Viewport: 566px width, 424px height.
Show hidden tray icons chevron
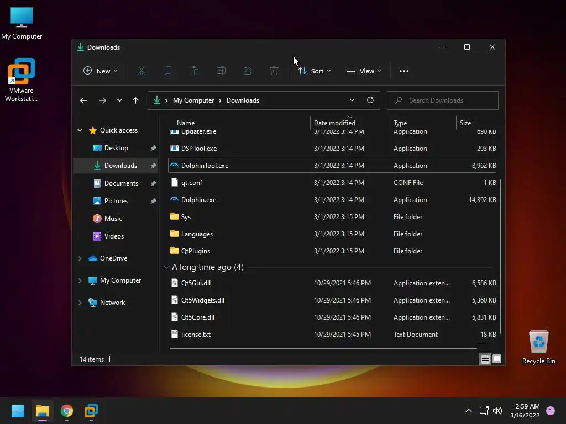coord(469,411)
